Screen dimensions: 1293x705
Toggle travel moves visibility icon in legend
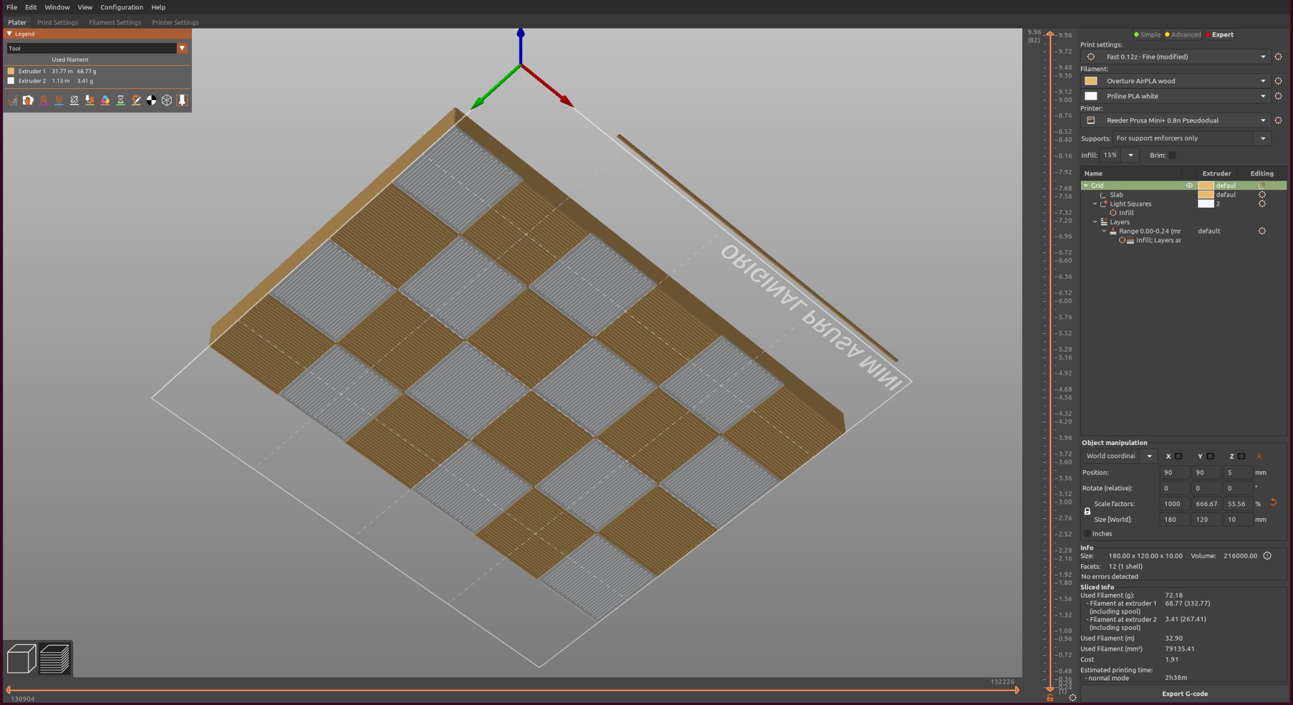point(13,100)
